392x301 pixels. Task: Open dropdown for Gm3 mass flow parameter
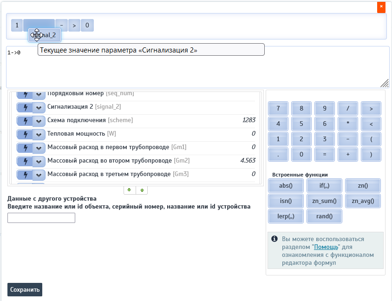[39, 175]
